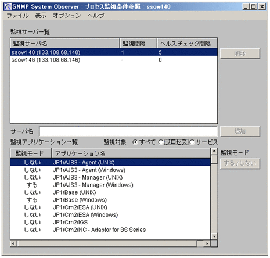
Task: Select JP1/Cm2/ESA (UNIX) row
Action: 110,207
